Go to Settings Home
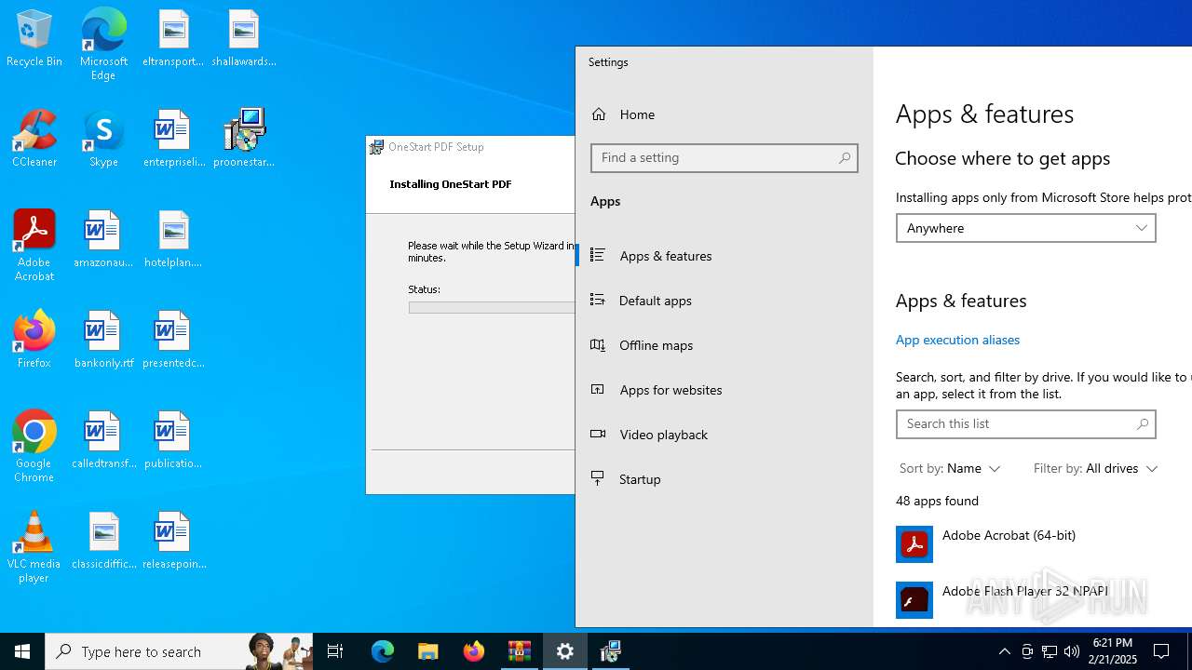This screenshot has height=670, width=1192. pyautogui.click(x=725, y=114)
